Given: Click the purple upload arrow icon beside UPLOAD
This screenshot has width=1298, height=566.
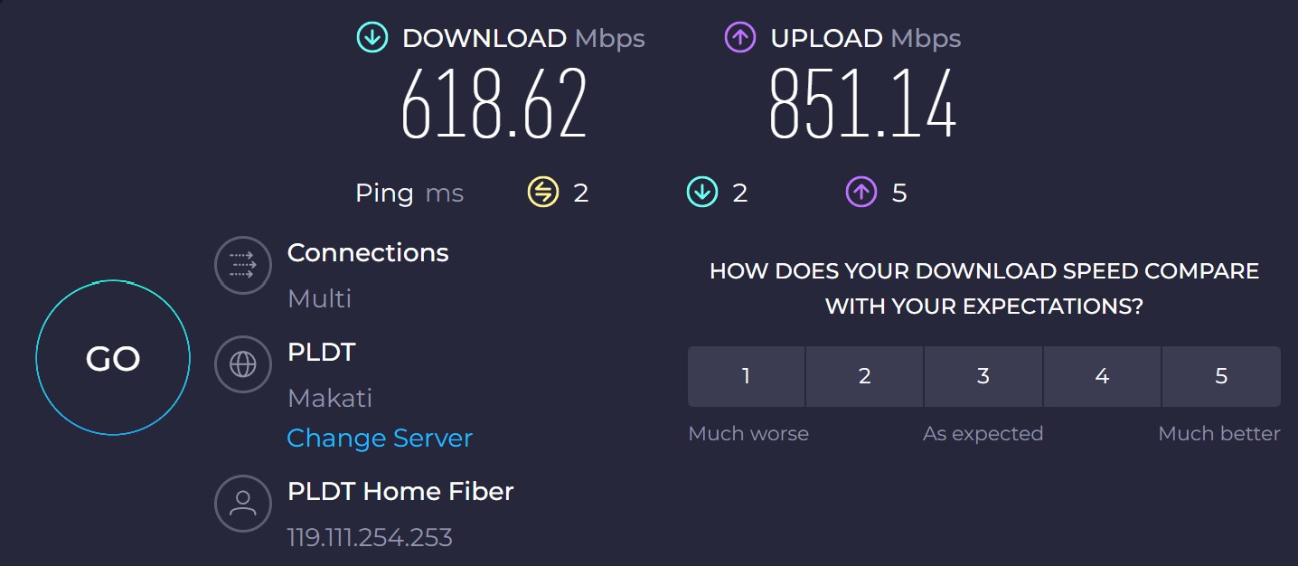Looking at the screenshot, I should click(740, 38).
